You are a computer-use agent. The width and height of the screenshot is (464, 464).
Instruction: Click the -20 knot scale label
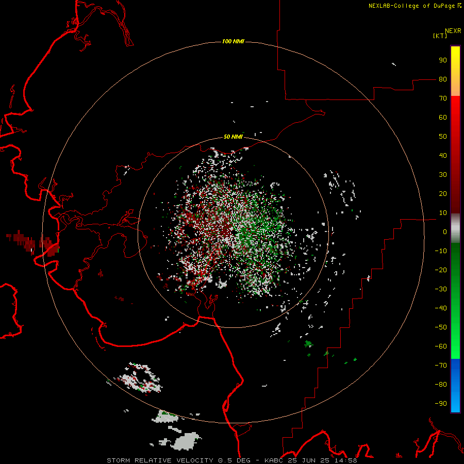tap(441, 270)
